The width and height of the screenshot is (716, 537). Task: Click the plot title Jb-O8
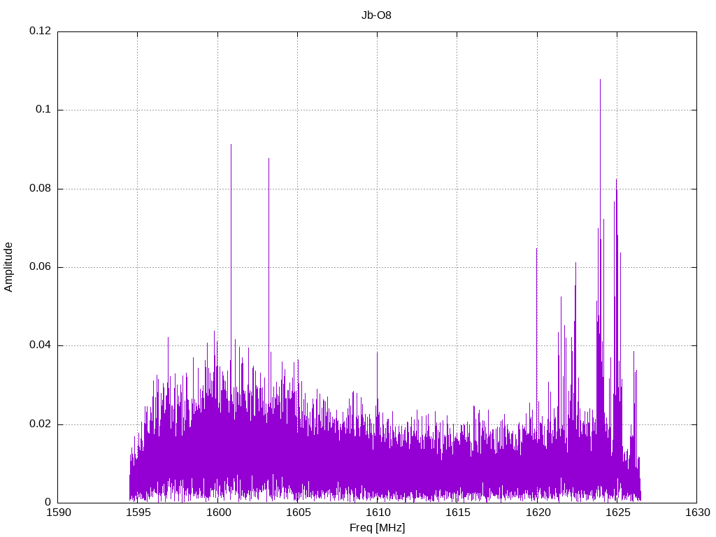377,15
